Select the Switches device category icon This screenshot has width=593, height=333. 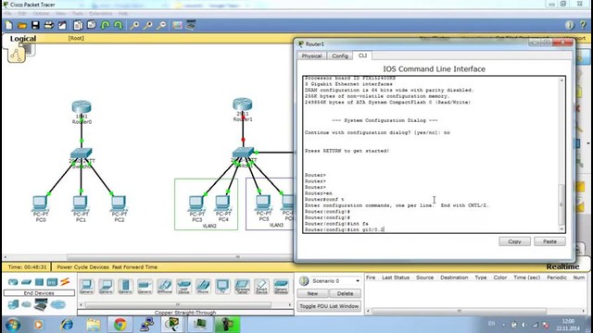point(26,282)
